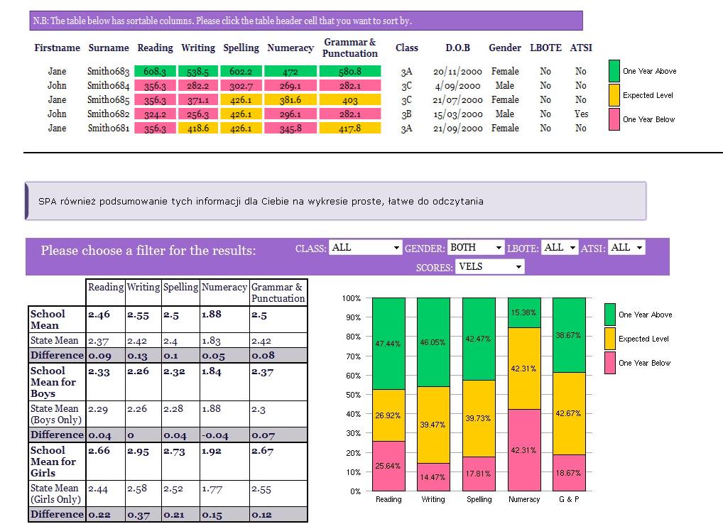Click G & P bar 38.67% green segment
Viewport: 723px width, 529px height.
point(569,335)
